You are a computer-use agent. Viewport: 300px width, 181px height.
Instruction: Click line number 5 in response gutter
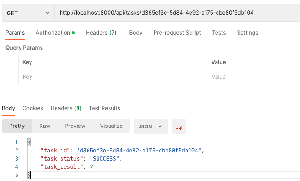[x=16, y=175]
